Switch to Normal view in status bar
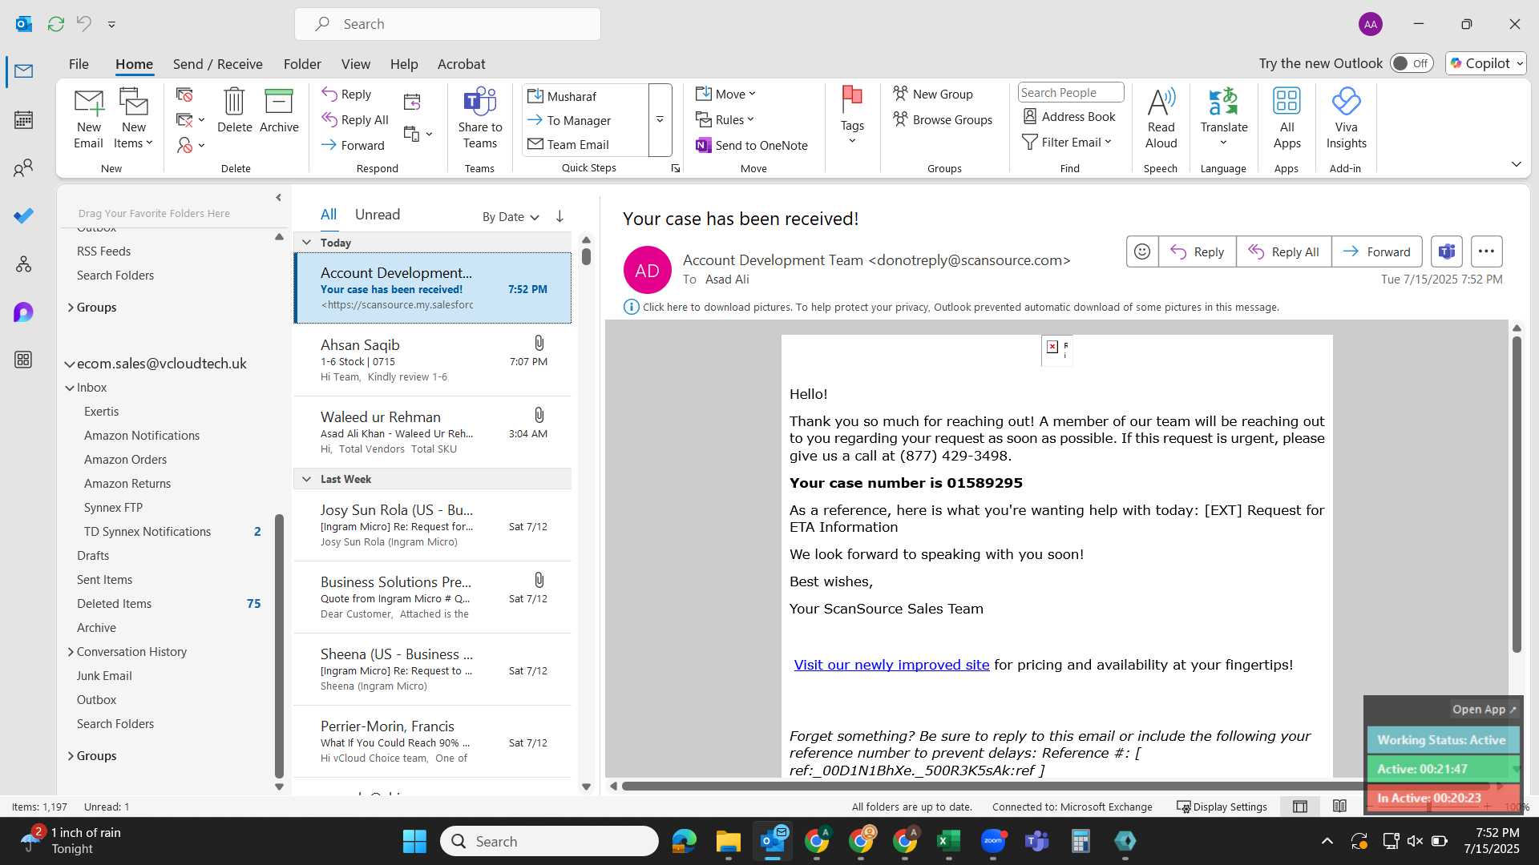1539x865 pixels. click(1300, 807)
